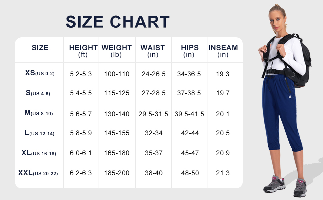Click the 185-200 weight value
Image resolution: width=323 pixels, height=200 pixels.
[117, 173]
